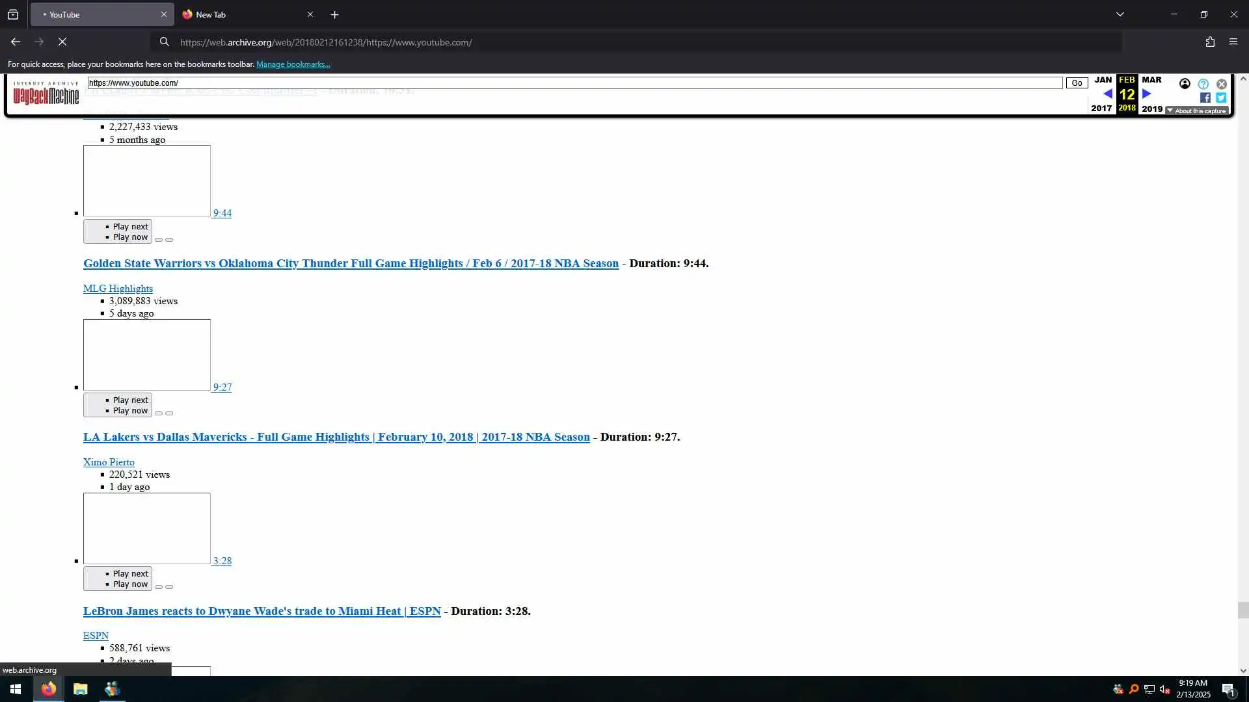Open the MLG Highlights channel link

(x=118, y=289)
